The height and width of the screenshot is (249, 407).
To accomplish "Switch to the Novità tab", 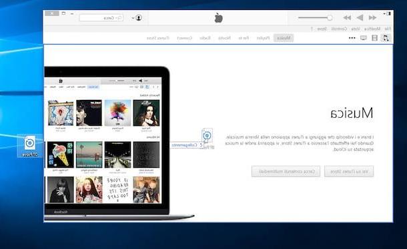I will click(x=224, y=38).
